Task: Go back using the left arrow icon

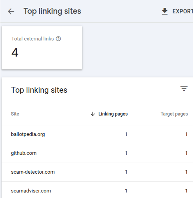Action: pyautogui.click(x=11, y=11)
